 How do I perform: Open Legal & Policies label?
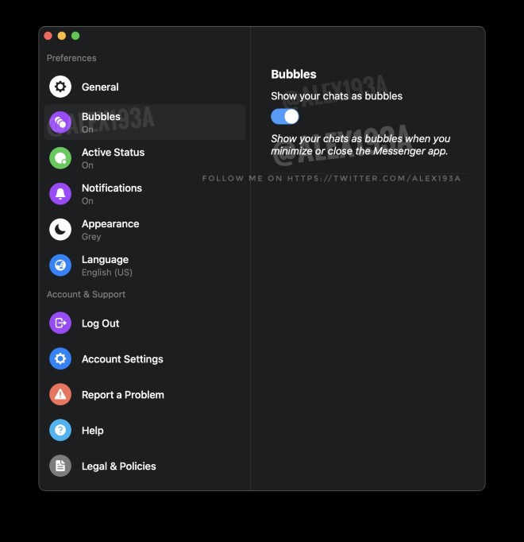119,467
